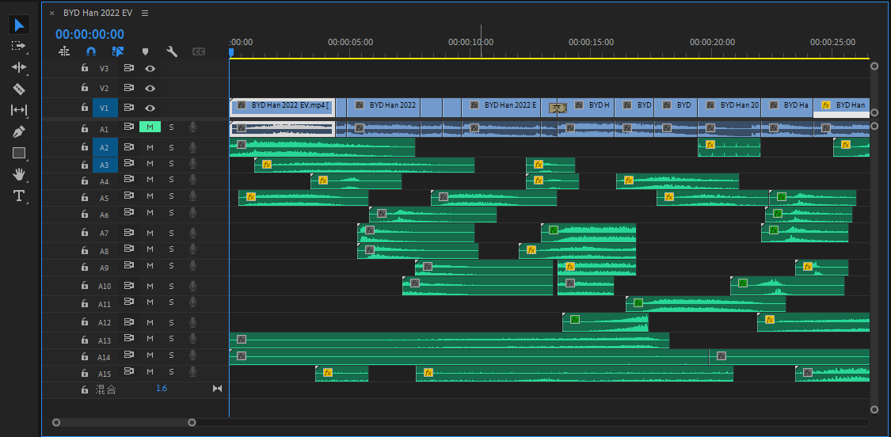Close the BYD Han 2022 EV sequence tab
Screen dimensions: 891x437
(51, 13)
